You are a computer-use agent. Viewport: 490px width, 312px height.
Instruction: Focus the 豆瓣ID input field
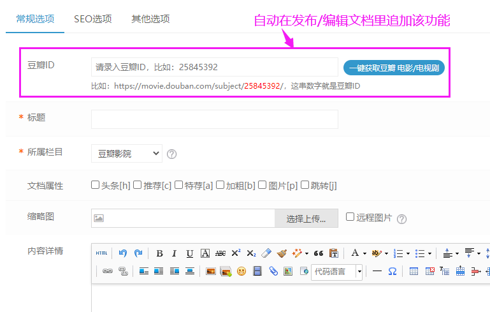click(x=215, y=67)
